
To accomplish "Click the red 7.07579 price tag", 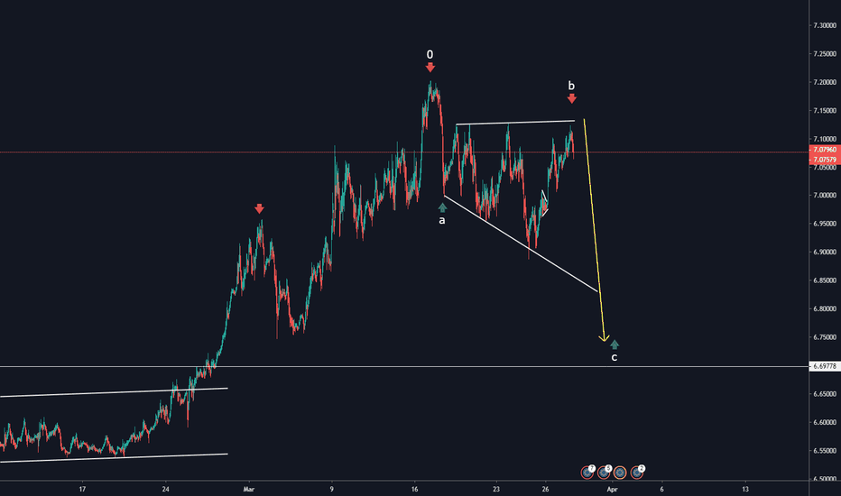I will pyautogui.click(x=825, y=160).
